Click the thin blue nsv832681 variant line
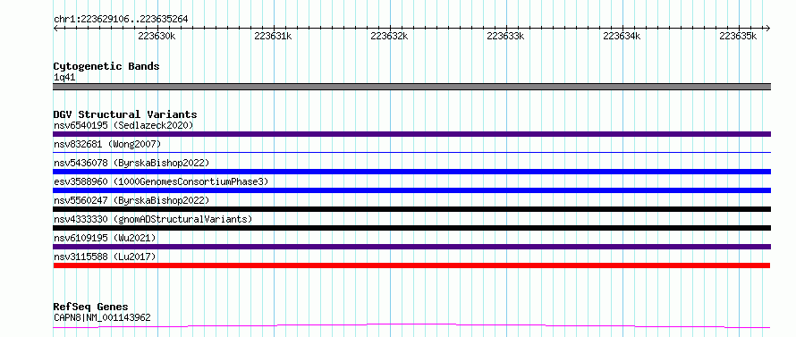 click(x=411, y=152)
